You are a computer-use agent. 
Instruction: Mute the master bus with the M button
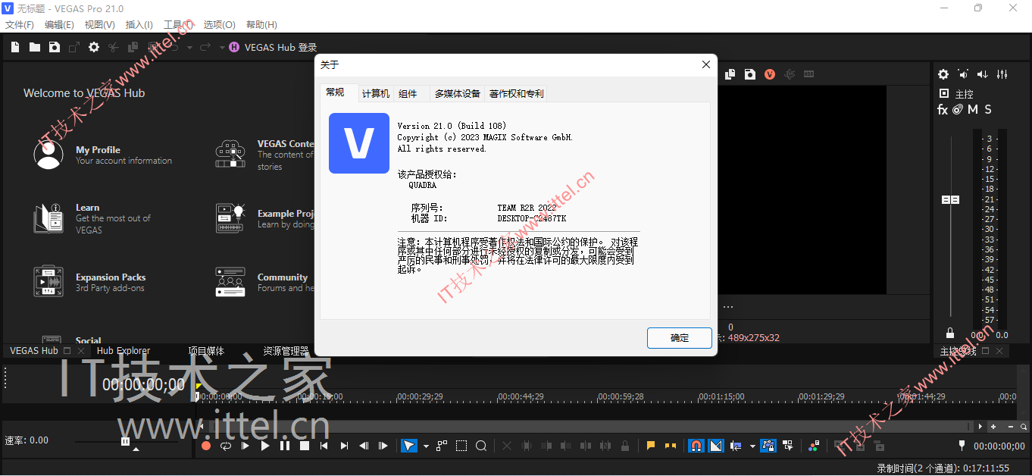[973, 110]
